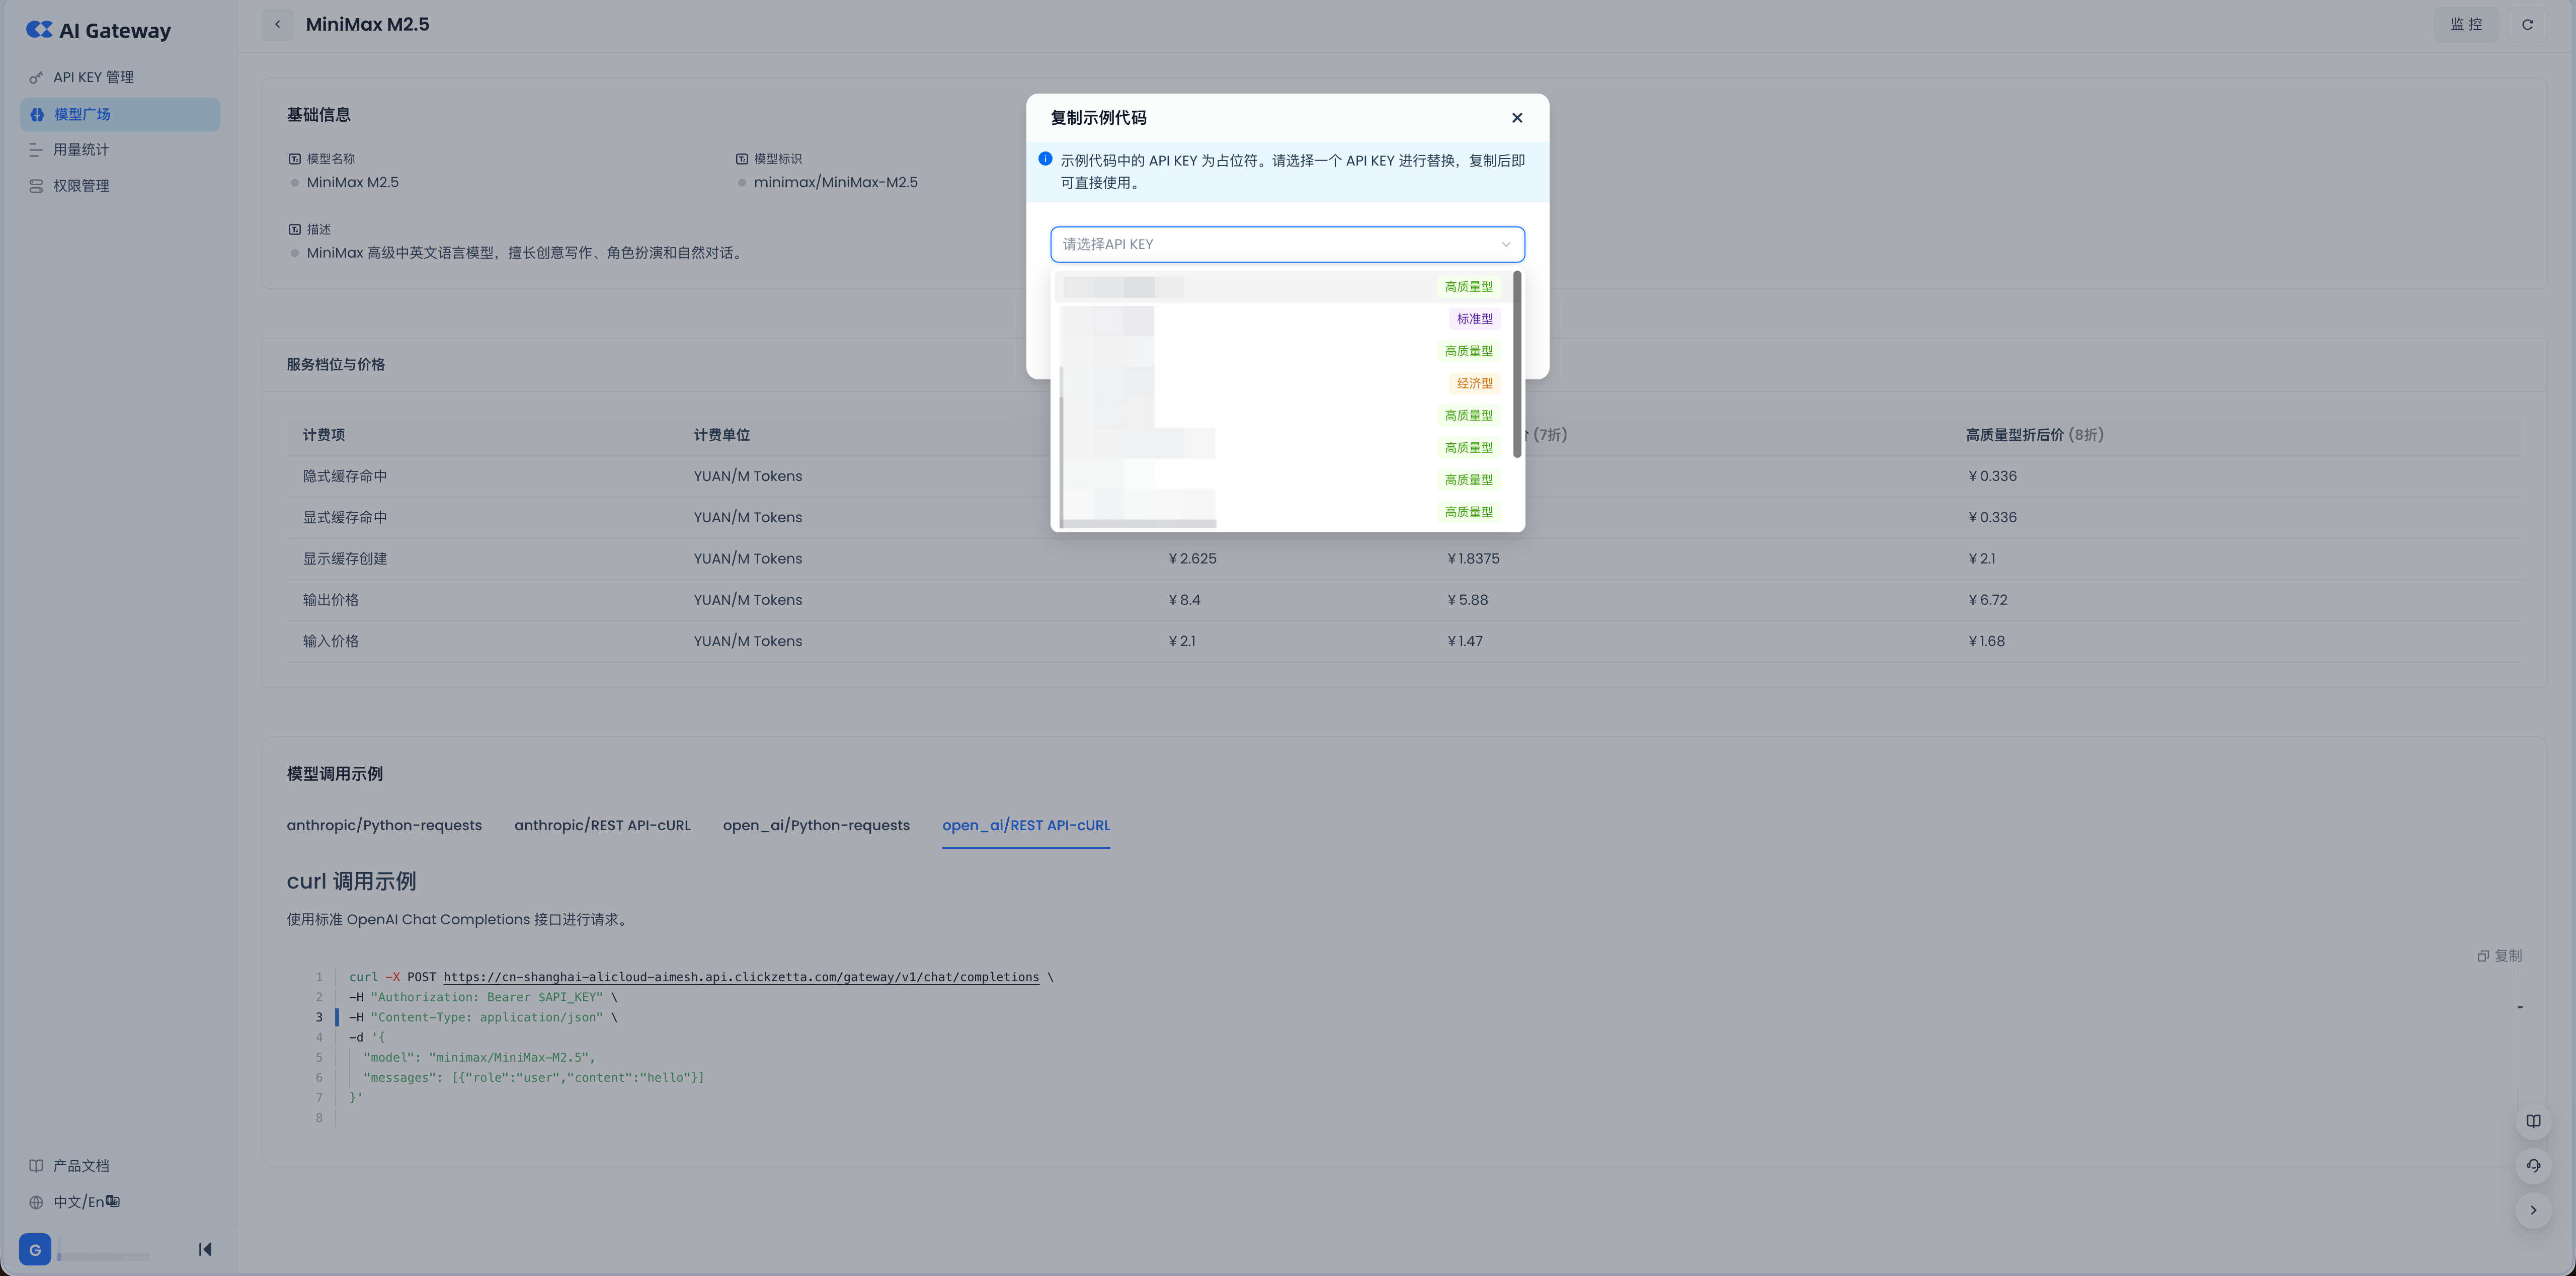Click the 用量统计 sidebar icon
The height and width of the screenshot is (1276, 2576).
tap(36, 150)
